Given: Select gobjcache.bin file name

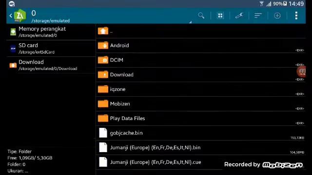Looking at the screenshot, I should 126,133.
